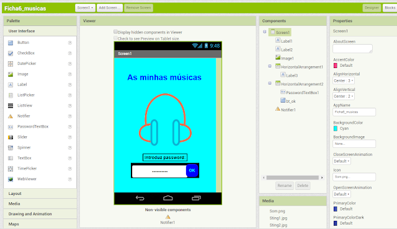
Task: Change the BackgroundColor Cyan swatch
Action: (x=335, y=129)
